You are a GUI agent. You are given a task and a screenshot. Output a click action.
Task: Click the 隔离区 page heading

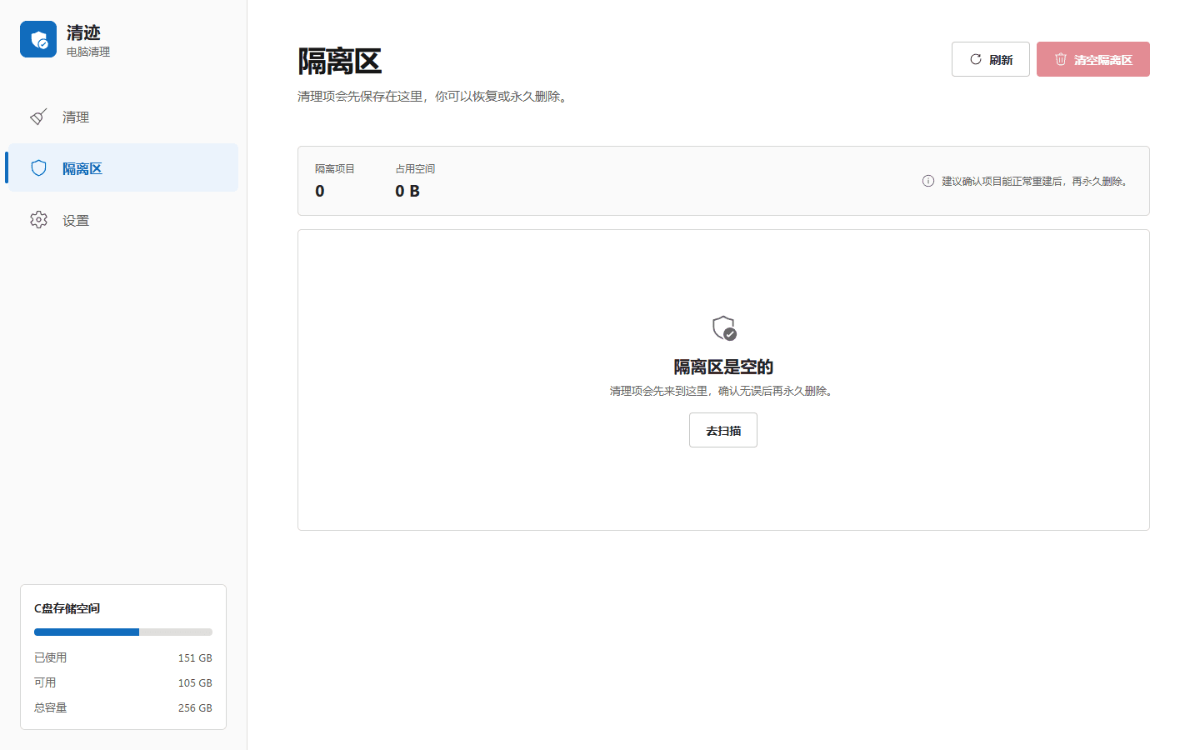340,62
